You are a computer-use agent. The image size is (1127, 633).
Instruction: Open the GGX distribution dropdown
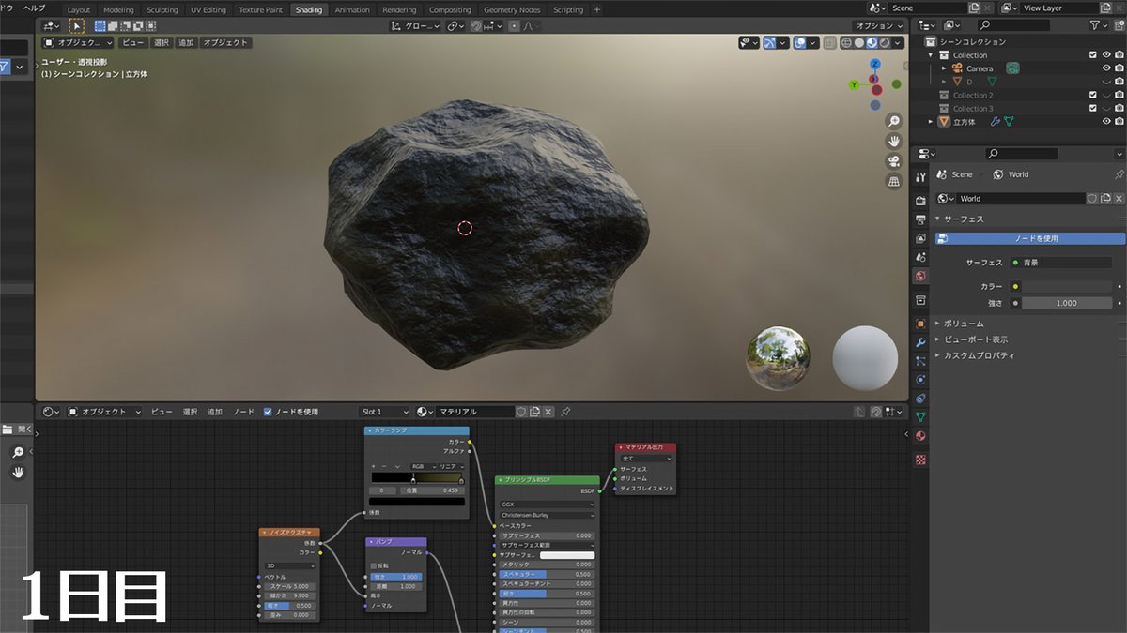548,504
